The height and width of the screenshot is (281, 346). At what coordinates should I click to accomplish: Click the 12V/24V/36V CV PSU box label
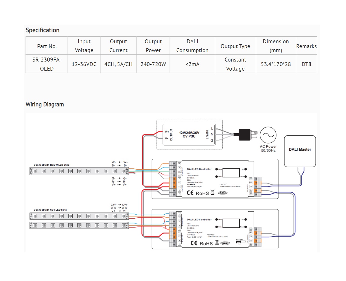point(189,134)
